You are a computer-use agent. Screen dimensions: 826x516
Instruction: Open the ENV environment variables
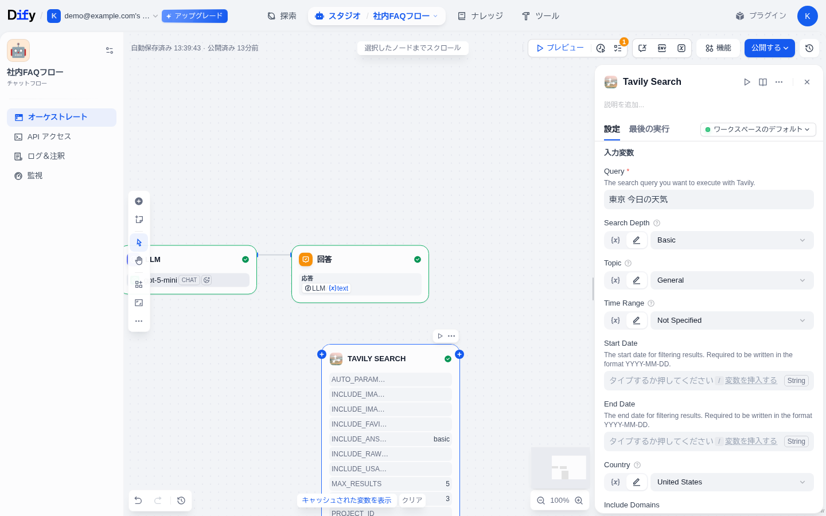662,48
